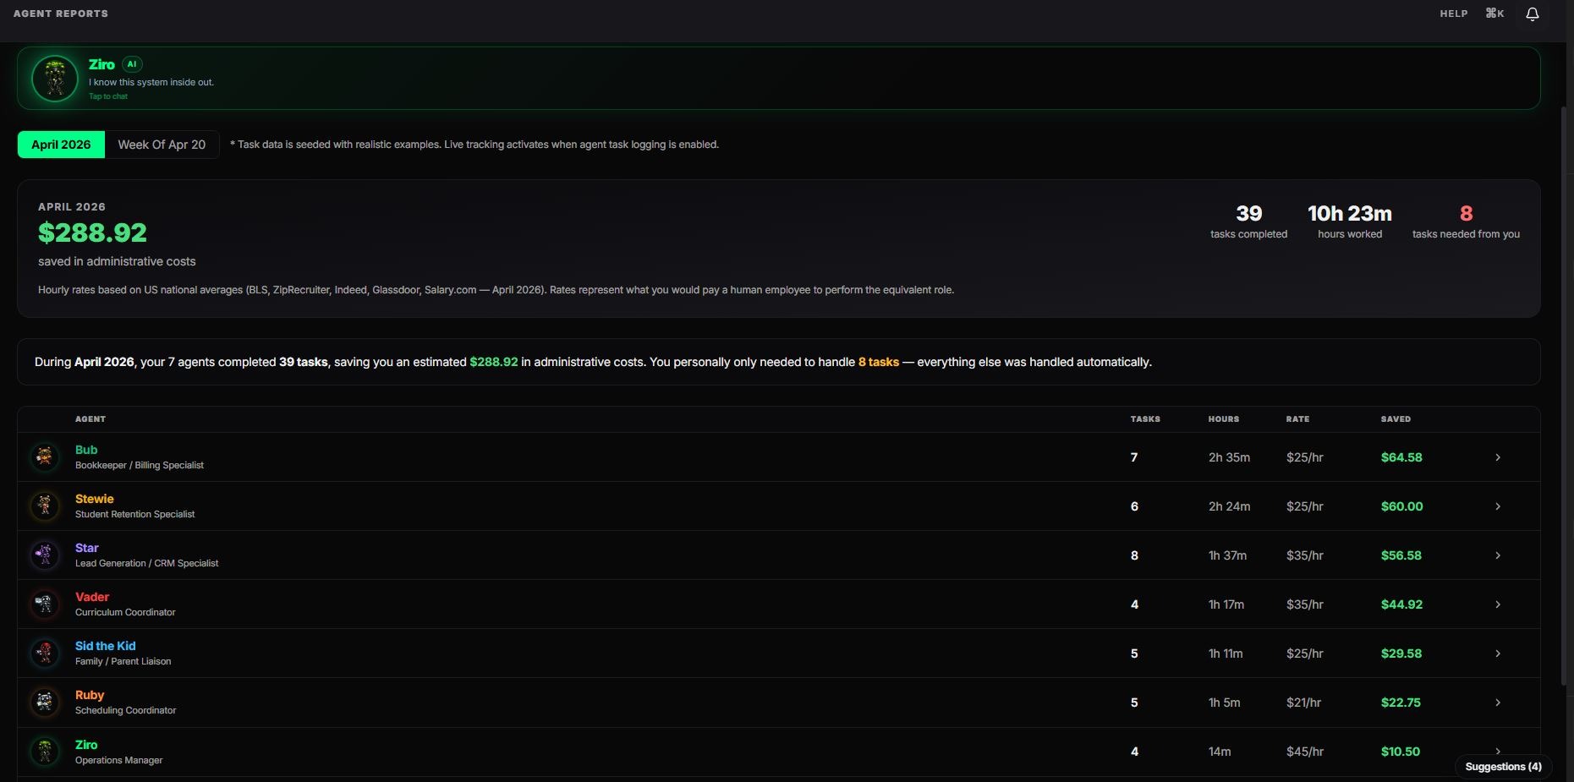
Task: Click Sid the Kid's avatar icon
Action: [44, 653]
